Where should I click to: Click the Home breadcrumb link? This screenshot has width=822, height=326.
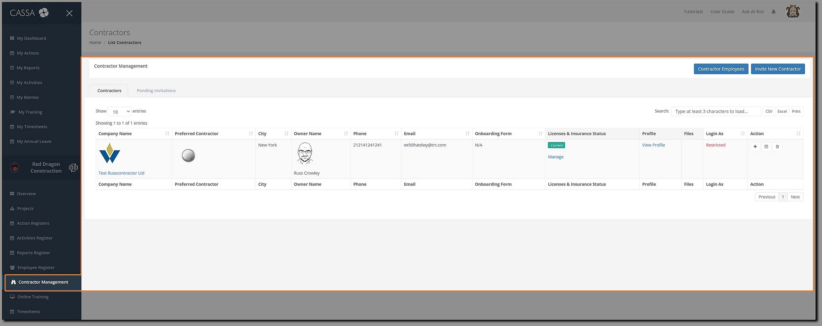[95, 43]
